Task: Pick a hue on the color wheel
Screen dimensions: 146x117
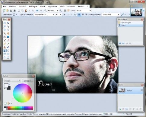Action: tap(22, 93)
